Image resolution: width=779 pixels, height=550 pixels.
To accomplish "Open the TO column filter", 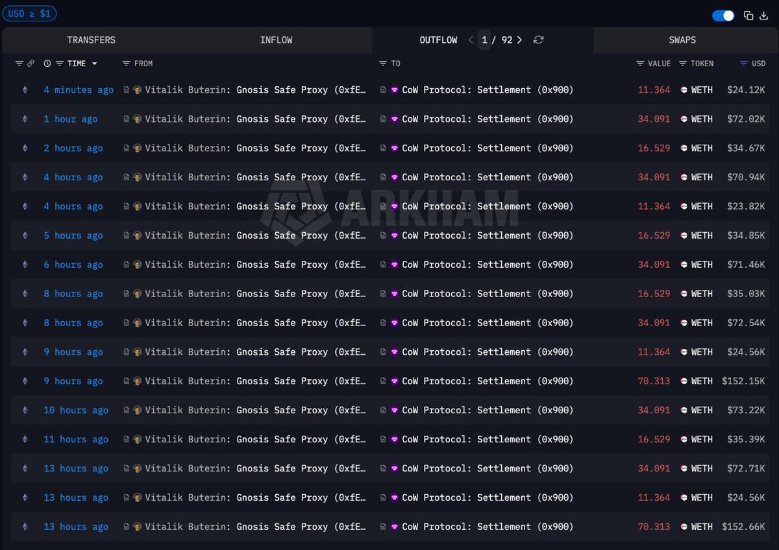I will (384, 64).
